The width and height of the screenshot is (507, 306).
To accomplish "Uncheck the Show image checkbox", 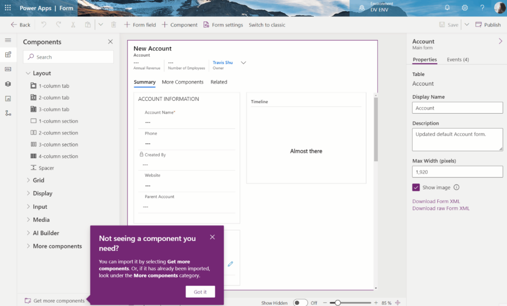I will coord(417,187).
